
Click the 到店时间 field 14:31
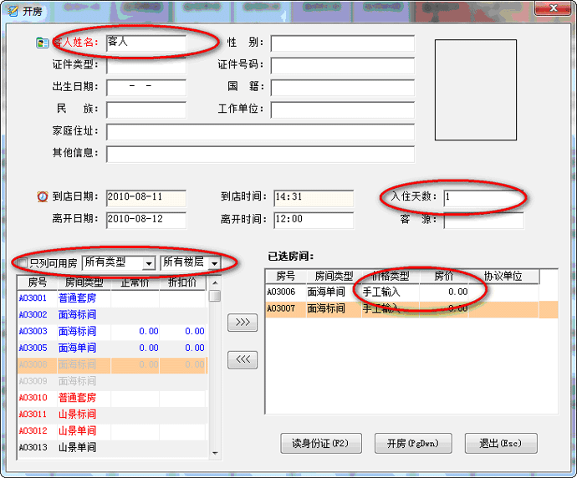314,198
